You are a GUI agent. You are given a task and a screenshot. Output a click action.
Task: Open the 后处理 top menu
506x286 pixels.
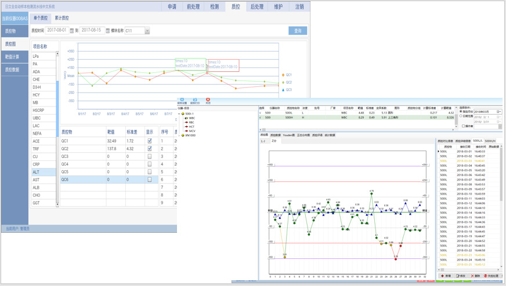coord(257,6)
